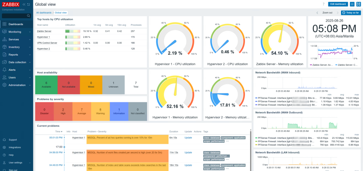The height and width of the screenshot is (171, 363).
Task: Click the sidebar search input field
Action: point(14,16)
